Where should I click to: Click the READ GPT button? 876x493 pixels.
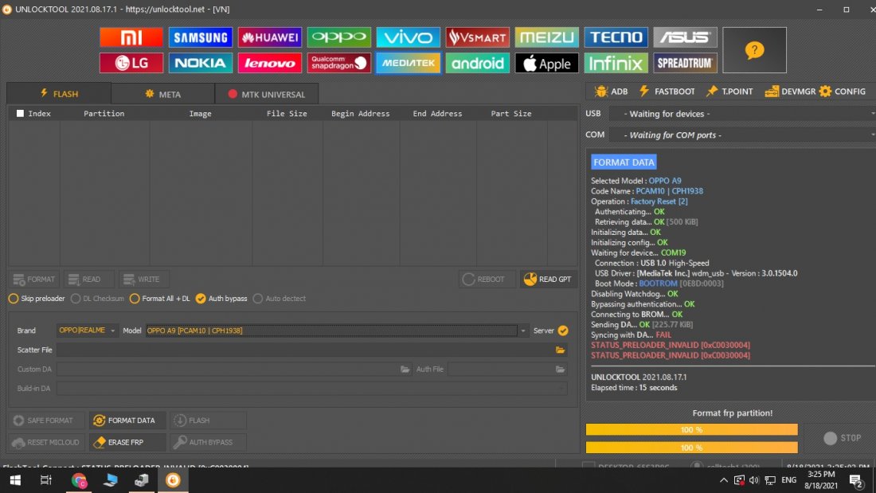pos(548,279)
